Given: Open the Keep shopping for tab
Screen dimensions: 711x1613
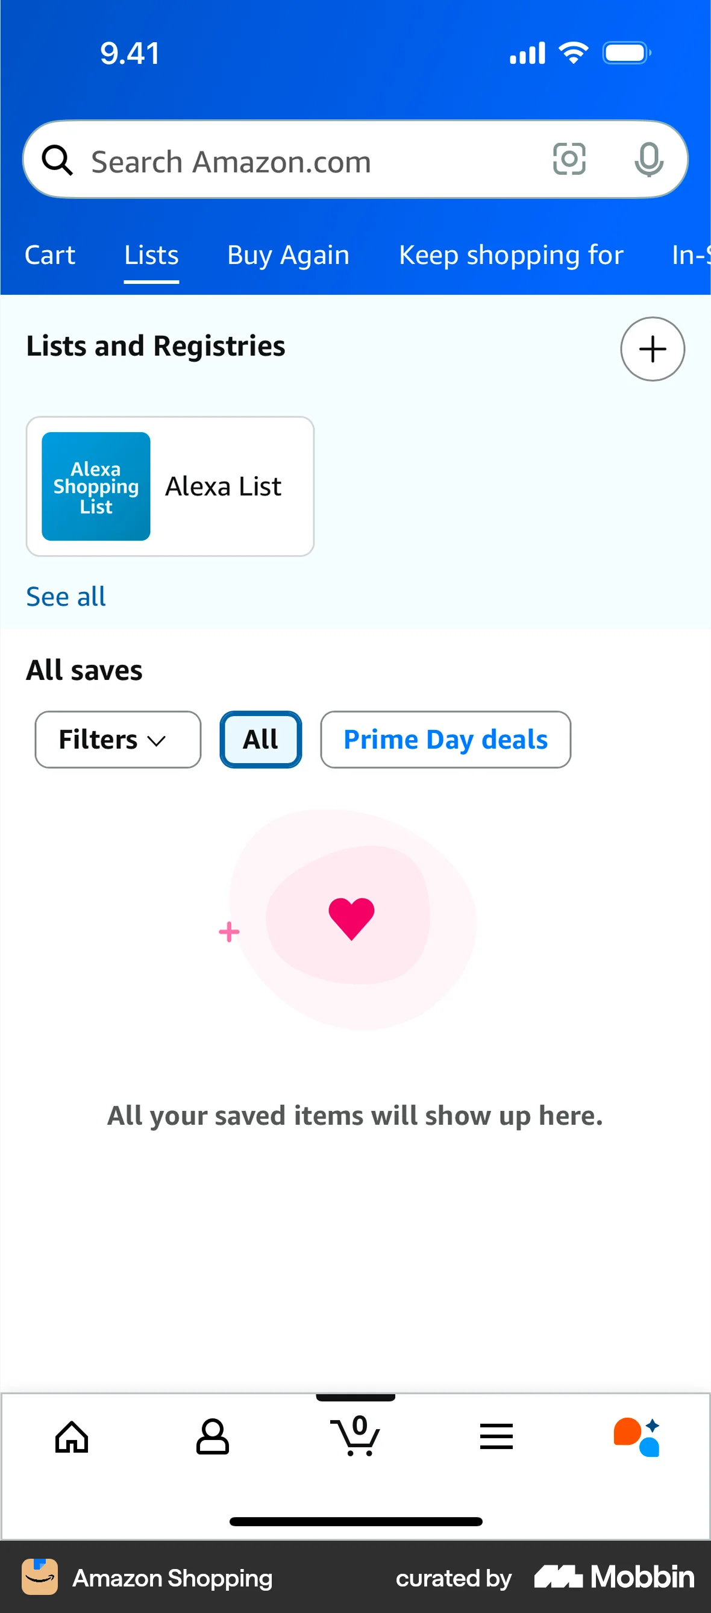Looking at the screenshot, I should (x=511, y=255).
